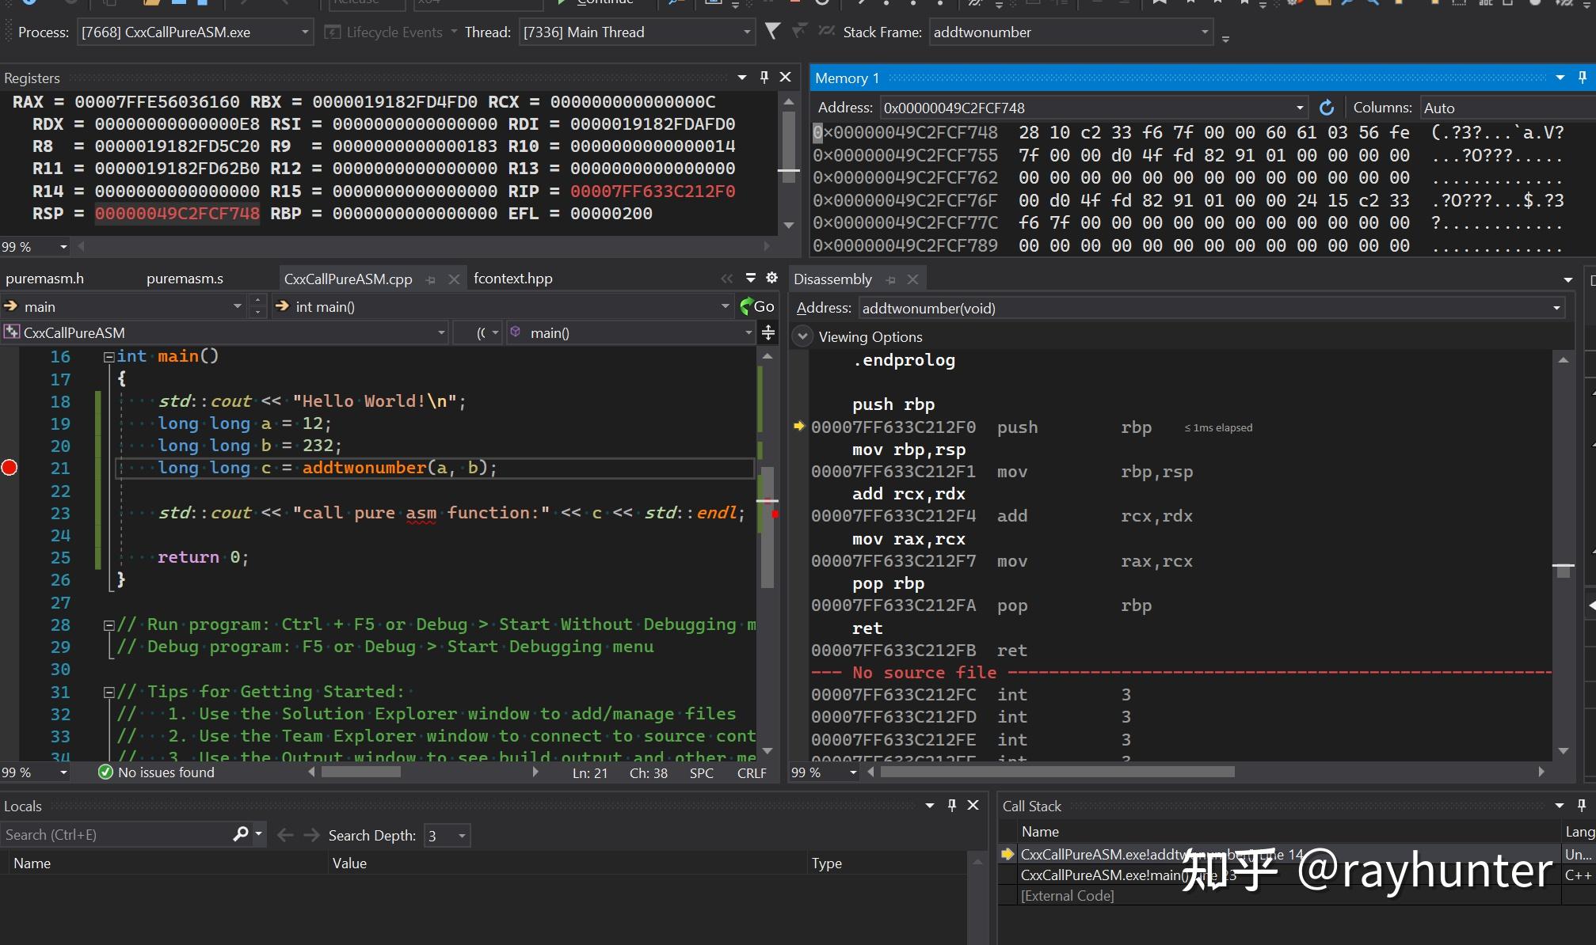This screenshot has height=945, width=1596.
Task: Switch to the puremasm.s tab
Action: pos(185,278)
